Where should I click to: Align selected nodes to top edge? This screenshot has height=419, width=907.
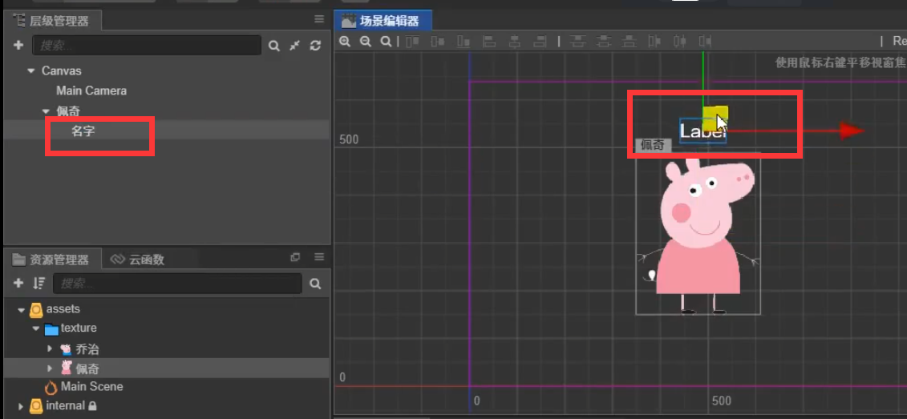pos(412,42)
